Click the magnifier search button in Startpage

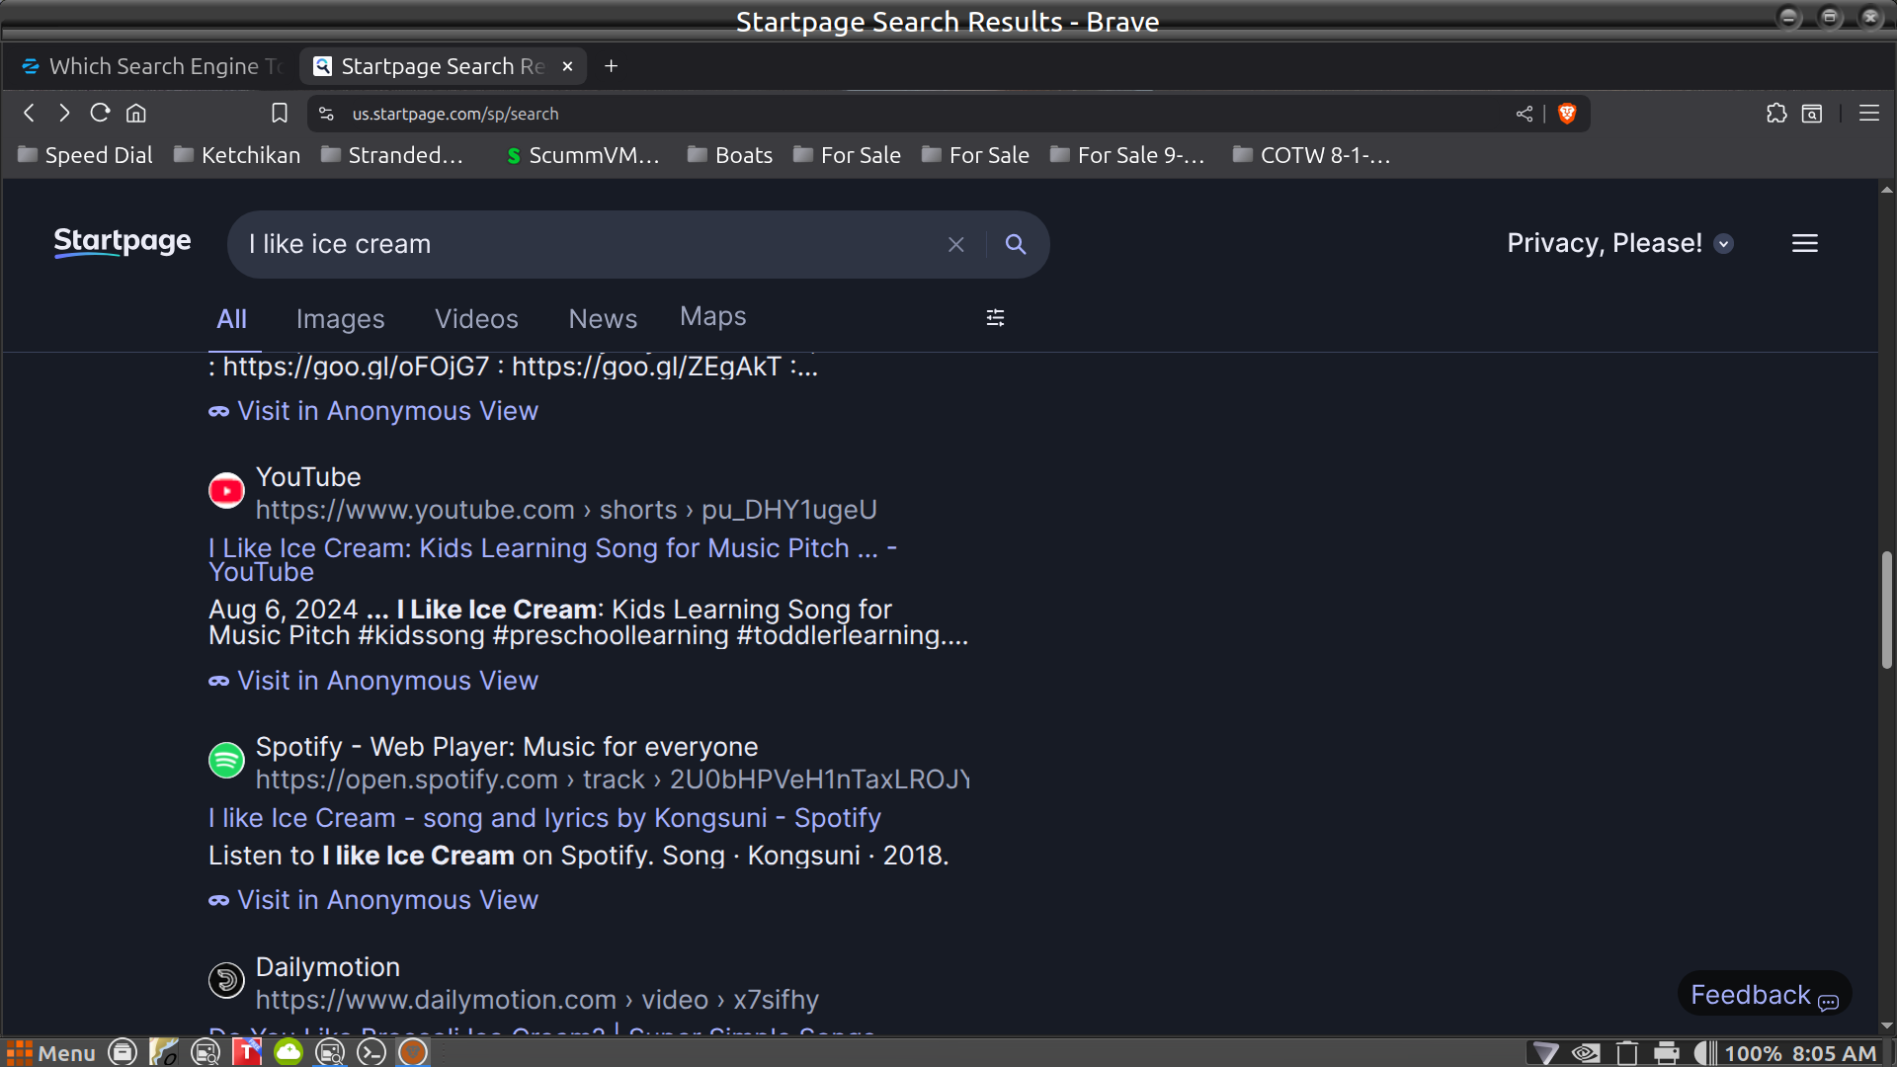tap(1015, 244)
